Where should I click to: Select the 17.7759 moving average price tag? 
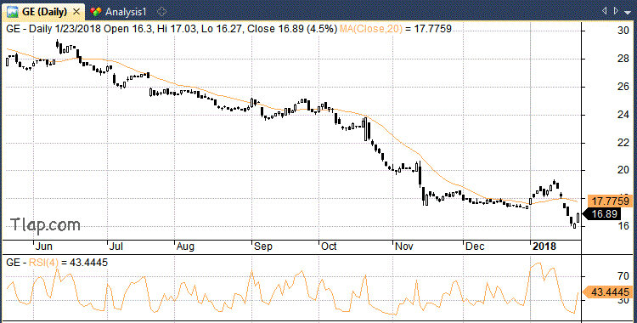click(609, 201)
